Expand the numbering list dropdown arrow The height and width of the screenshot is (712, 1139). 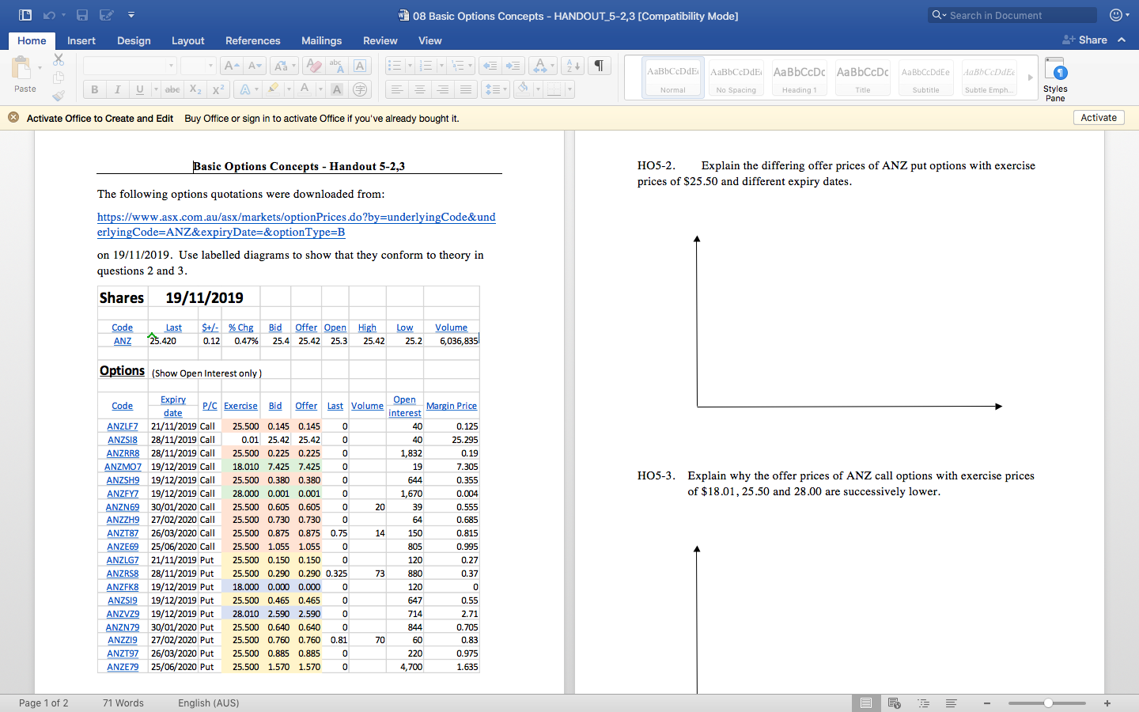point(441,66)
